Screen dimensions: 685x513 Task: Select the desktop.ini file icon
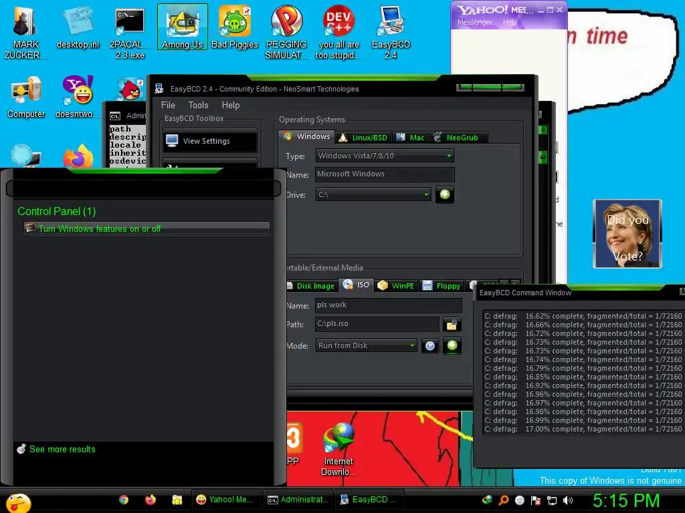78,27
